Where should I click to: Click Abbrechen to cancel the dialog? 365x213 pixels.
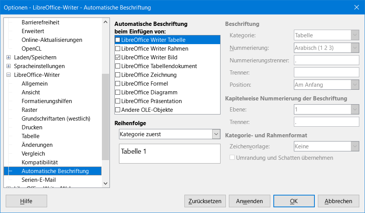(x=338, y=201)
